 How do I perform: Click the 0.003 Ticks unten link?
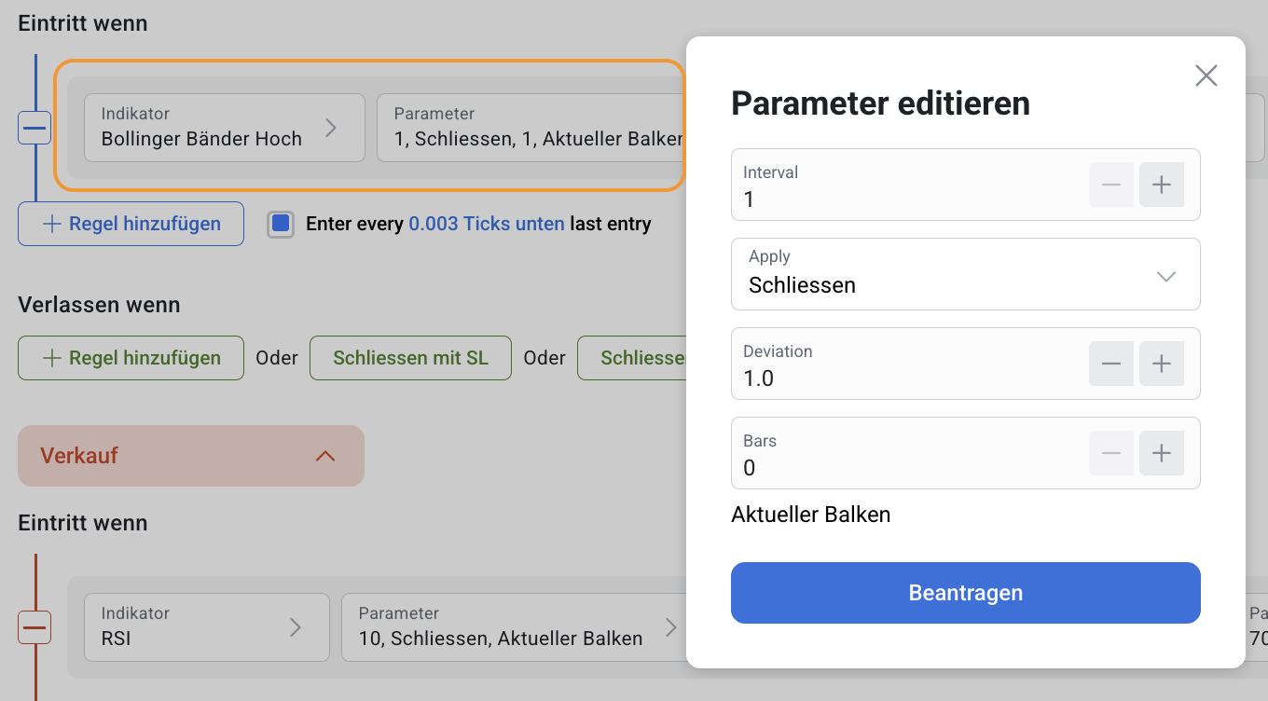[487, 224]
